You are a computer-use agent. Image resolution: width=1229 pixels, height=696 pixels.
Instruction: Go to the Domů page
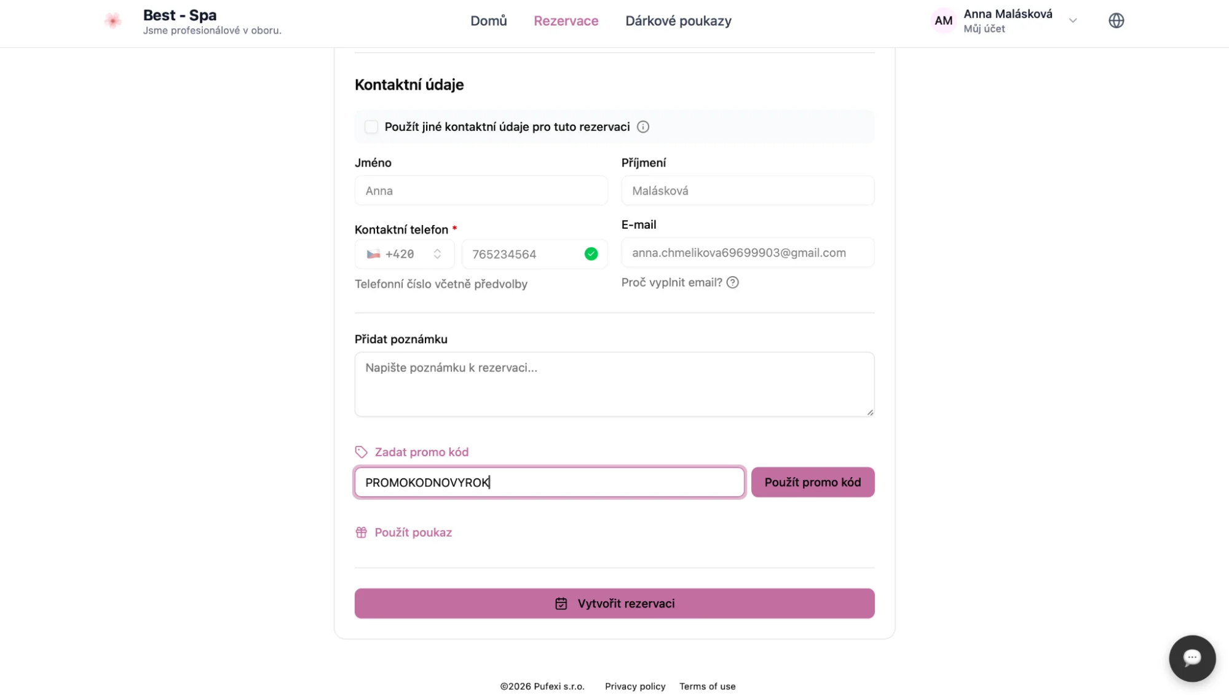pos(488,21)
